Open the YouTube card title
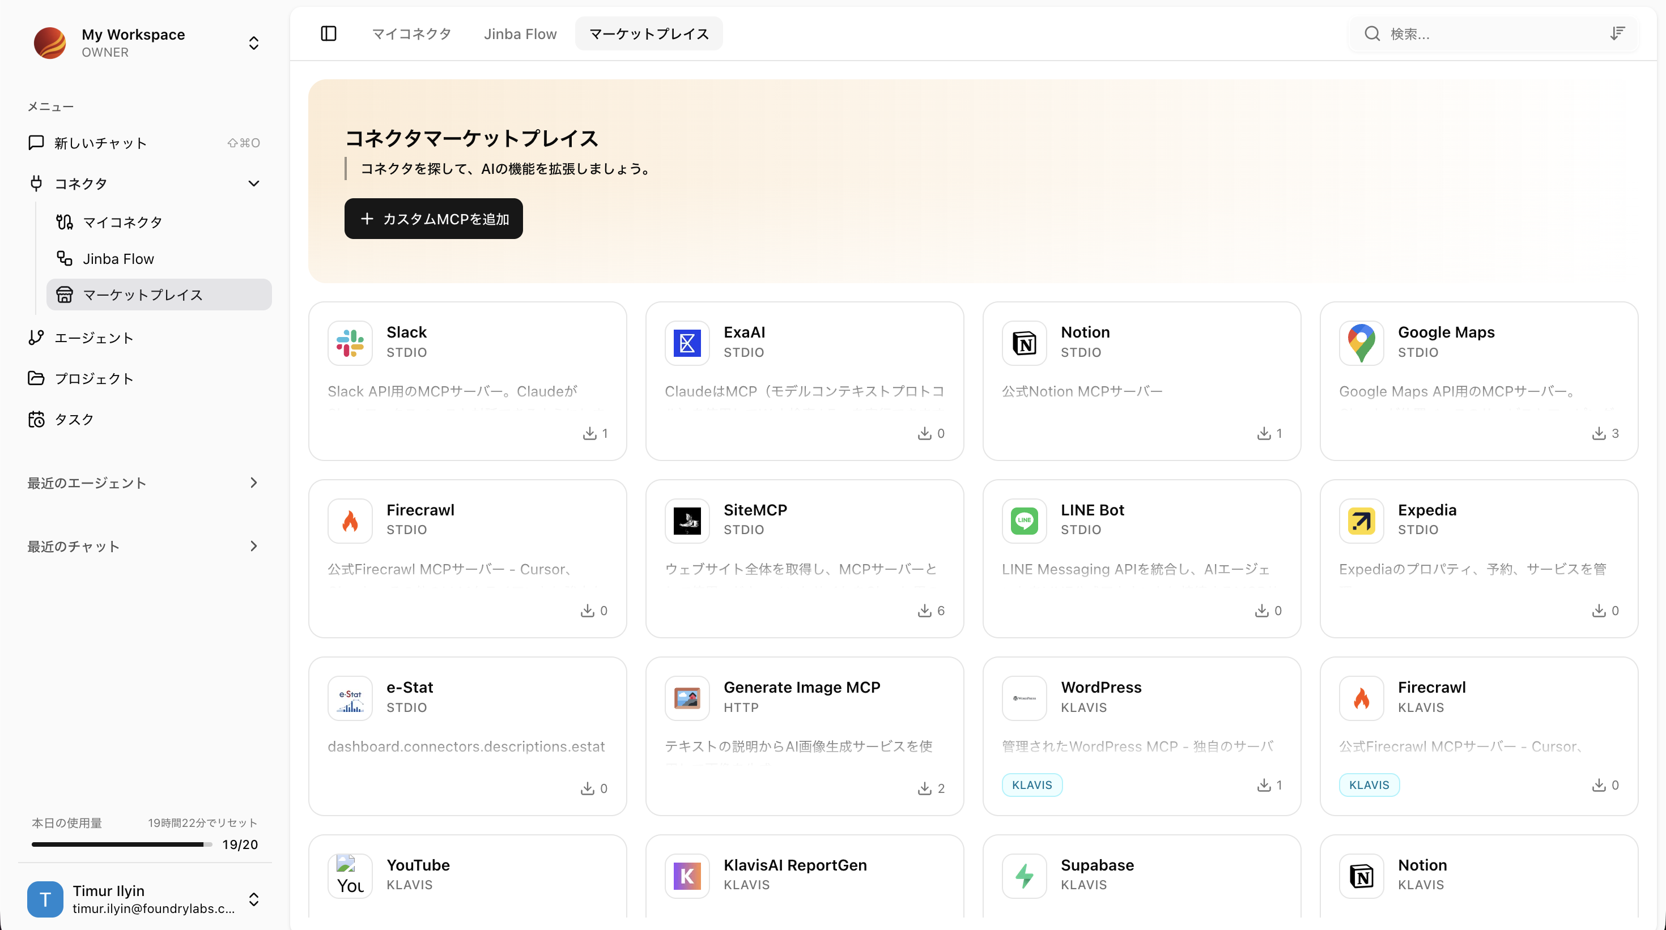This screenshot has width=1666, height=930. (418, 865)
